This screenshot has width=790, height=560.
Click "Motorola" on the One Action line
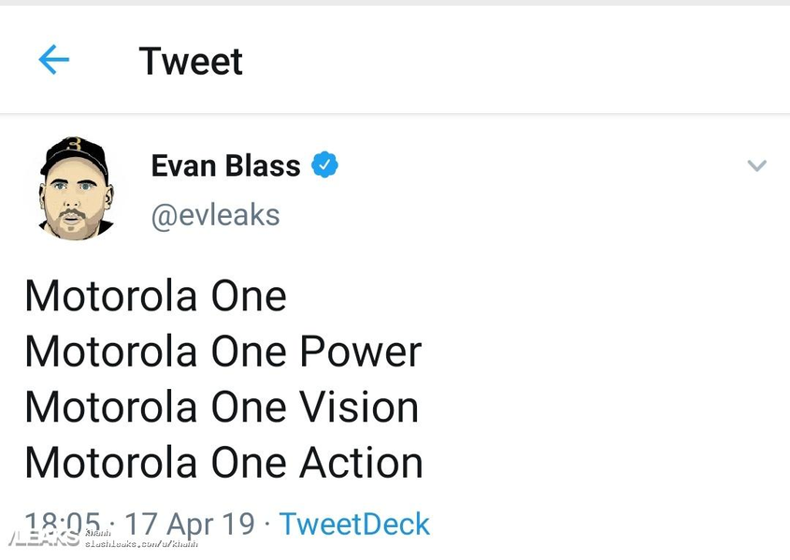pos(111,463)
